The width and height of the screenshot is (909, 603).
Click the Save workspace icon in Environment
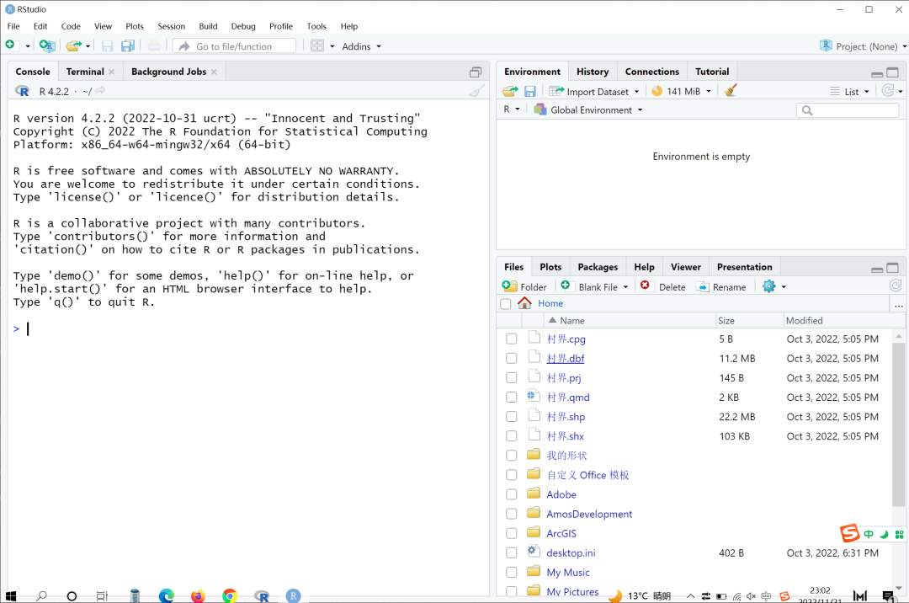pyautogui.click(x=530, y=91)
